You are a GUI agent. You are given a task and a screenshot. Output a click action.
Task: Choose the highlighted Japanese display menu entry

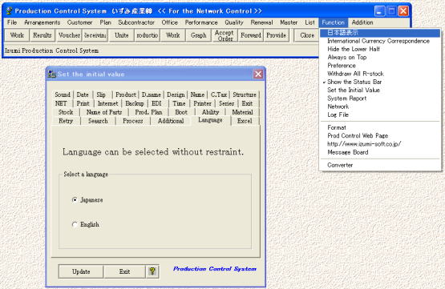click(x=380, y=33)
